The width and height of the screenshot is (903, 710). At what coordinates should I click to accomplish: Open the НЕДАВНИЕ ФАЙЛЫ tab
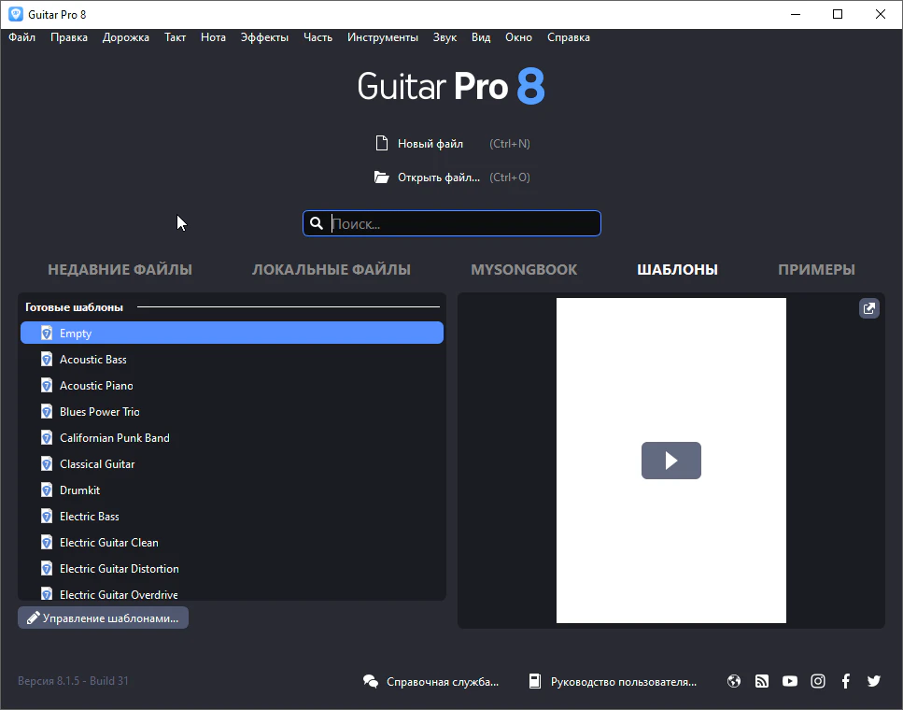coord(120,269)
